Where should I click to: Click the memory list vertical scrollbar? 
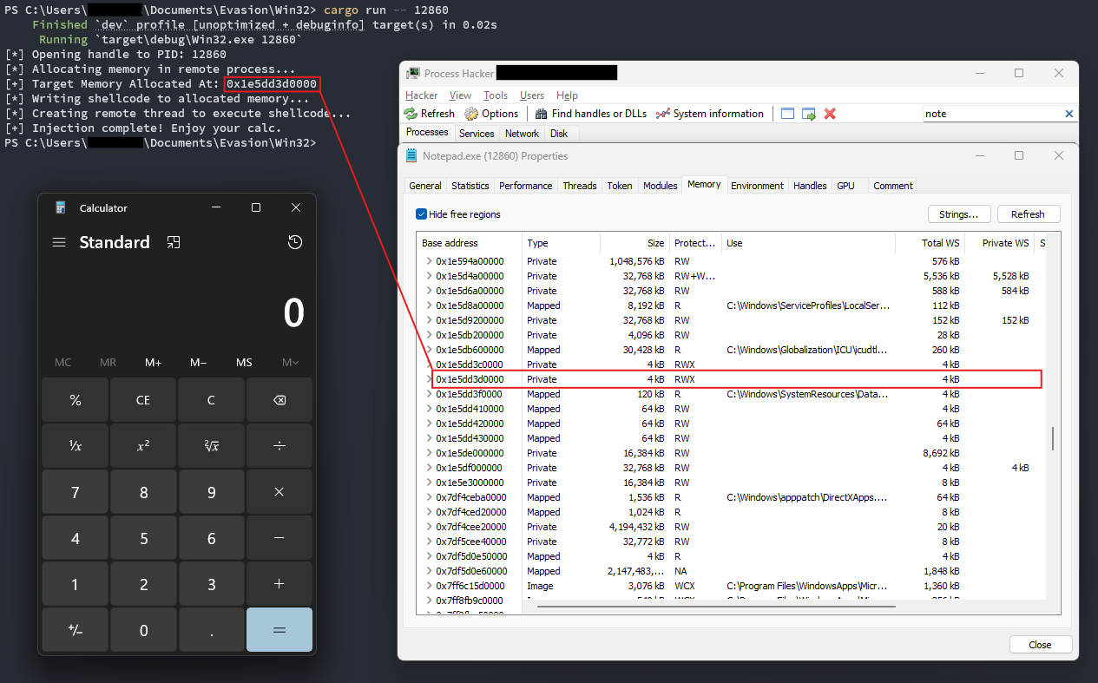click(1053, 438)
